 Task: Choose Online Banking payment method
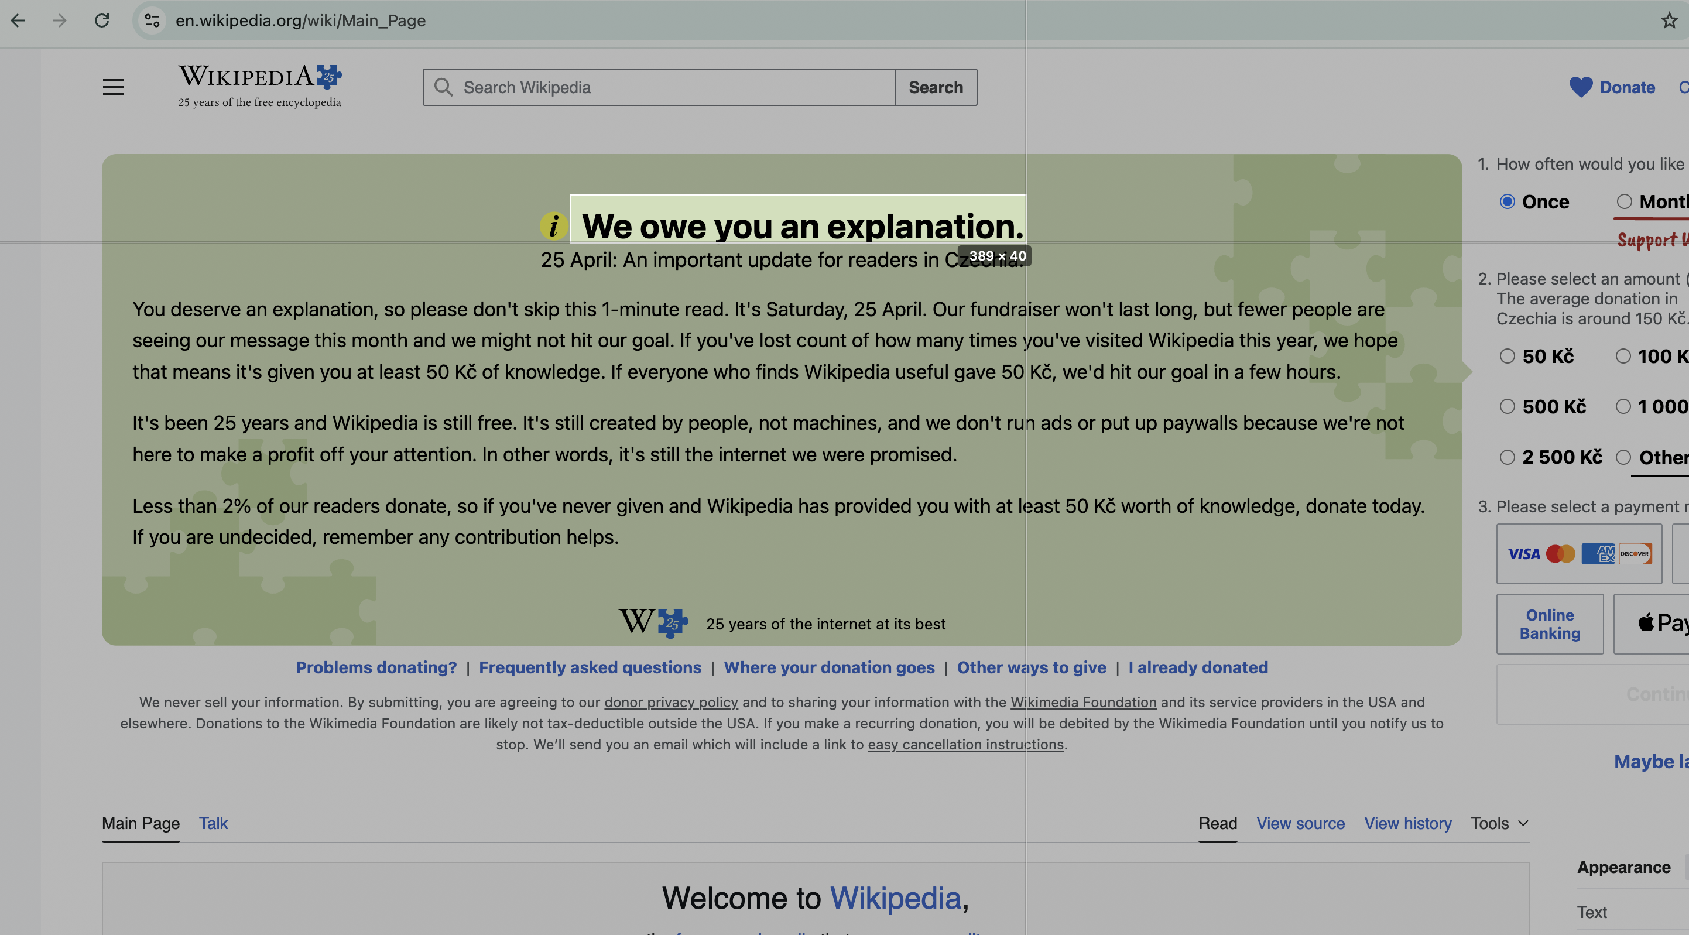point(1550,624)
